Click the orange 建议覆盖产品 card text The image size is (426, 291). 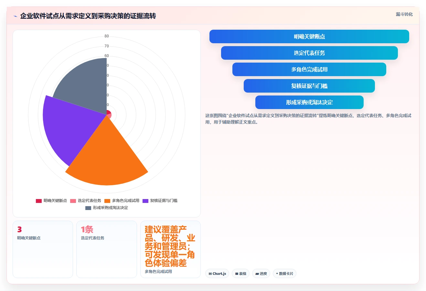[x=170, y=246]
